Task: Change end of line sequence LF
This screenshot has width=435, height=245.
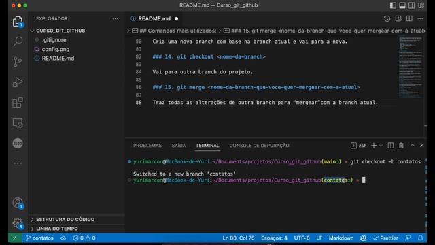Action: tap(319, 238)
